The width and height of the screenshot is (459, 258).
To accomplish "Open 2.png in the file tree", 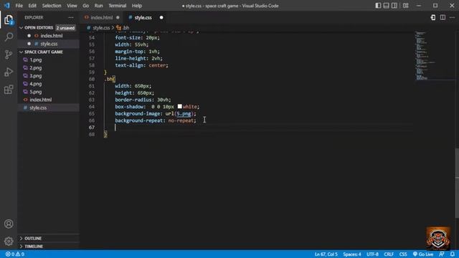I will (36, 68).
